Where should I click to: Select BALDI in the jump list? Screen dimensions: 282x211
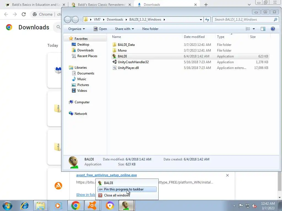pos(127,183)
